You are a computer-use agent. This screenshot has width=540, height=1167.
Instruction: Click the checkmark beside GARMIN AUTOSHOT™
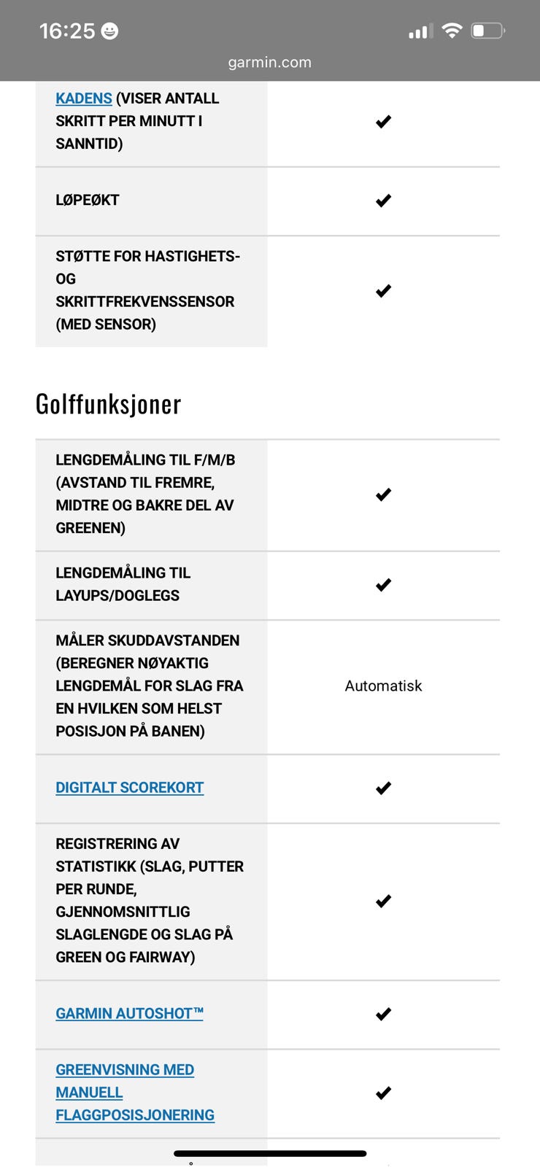[x=382, y=1013]
